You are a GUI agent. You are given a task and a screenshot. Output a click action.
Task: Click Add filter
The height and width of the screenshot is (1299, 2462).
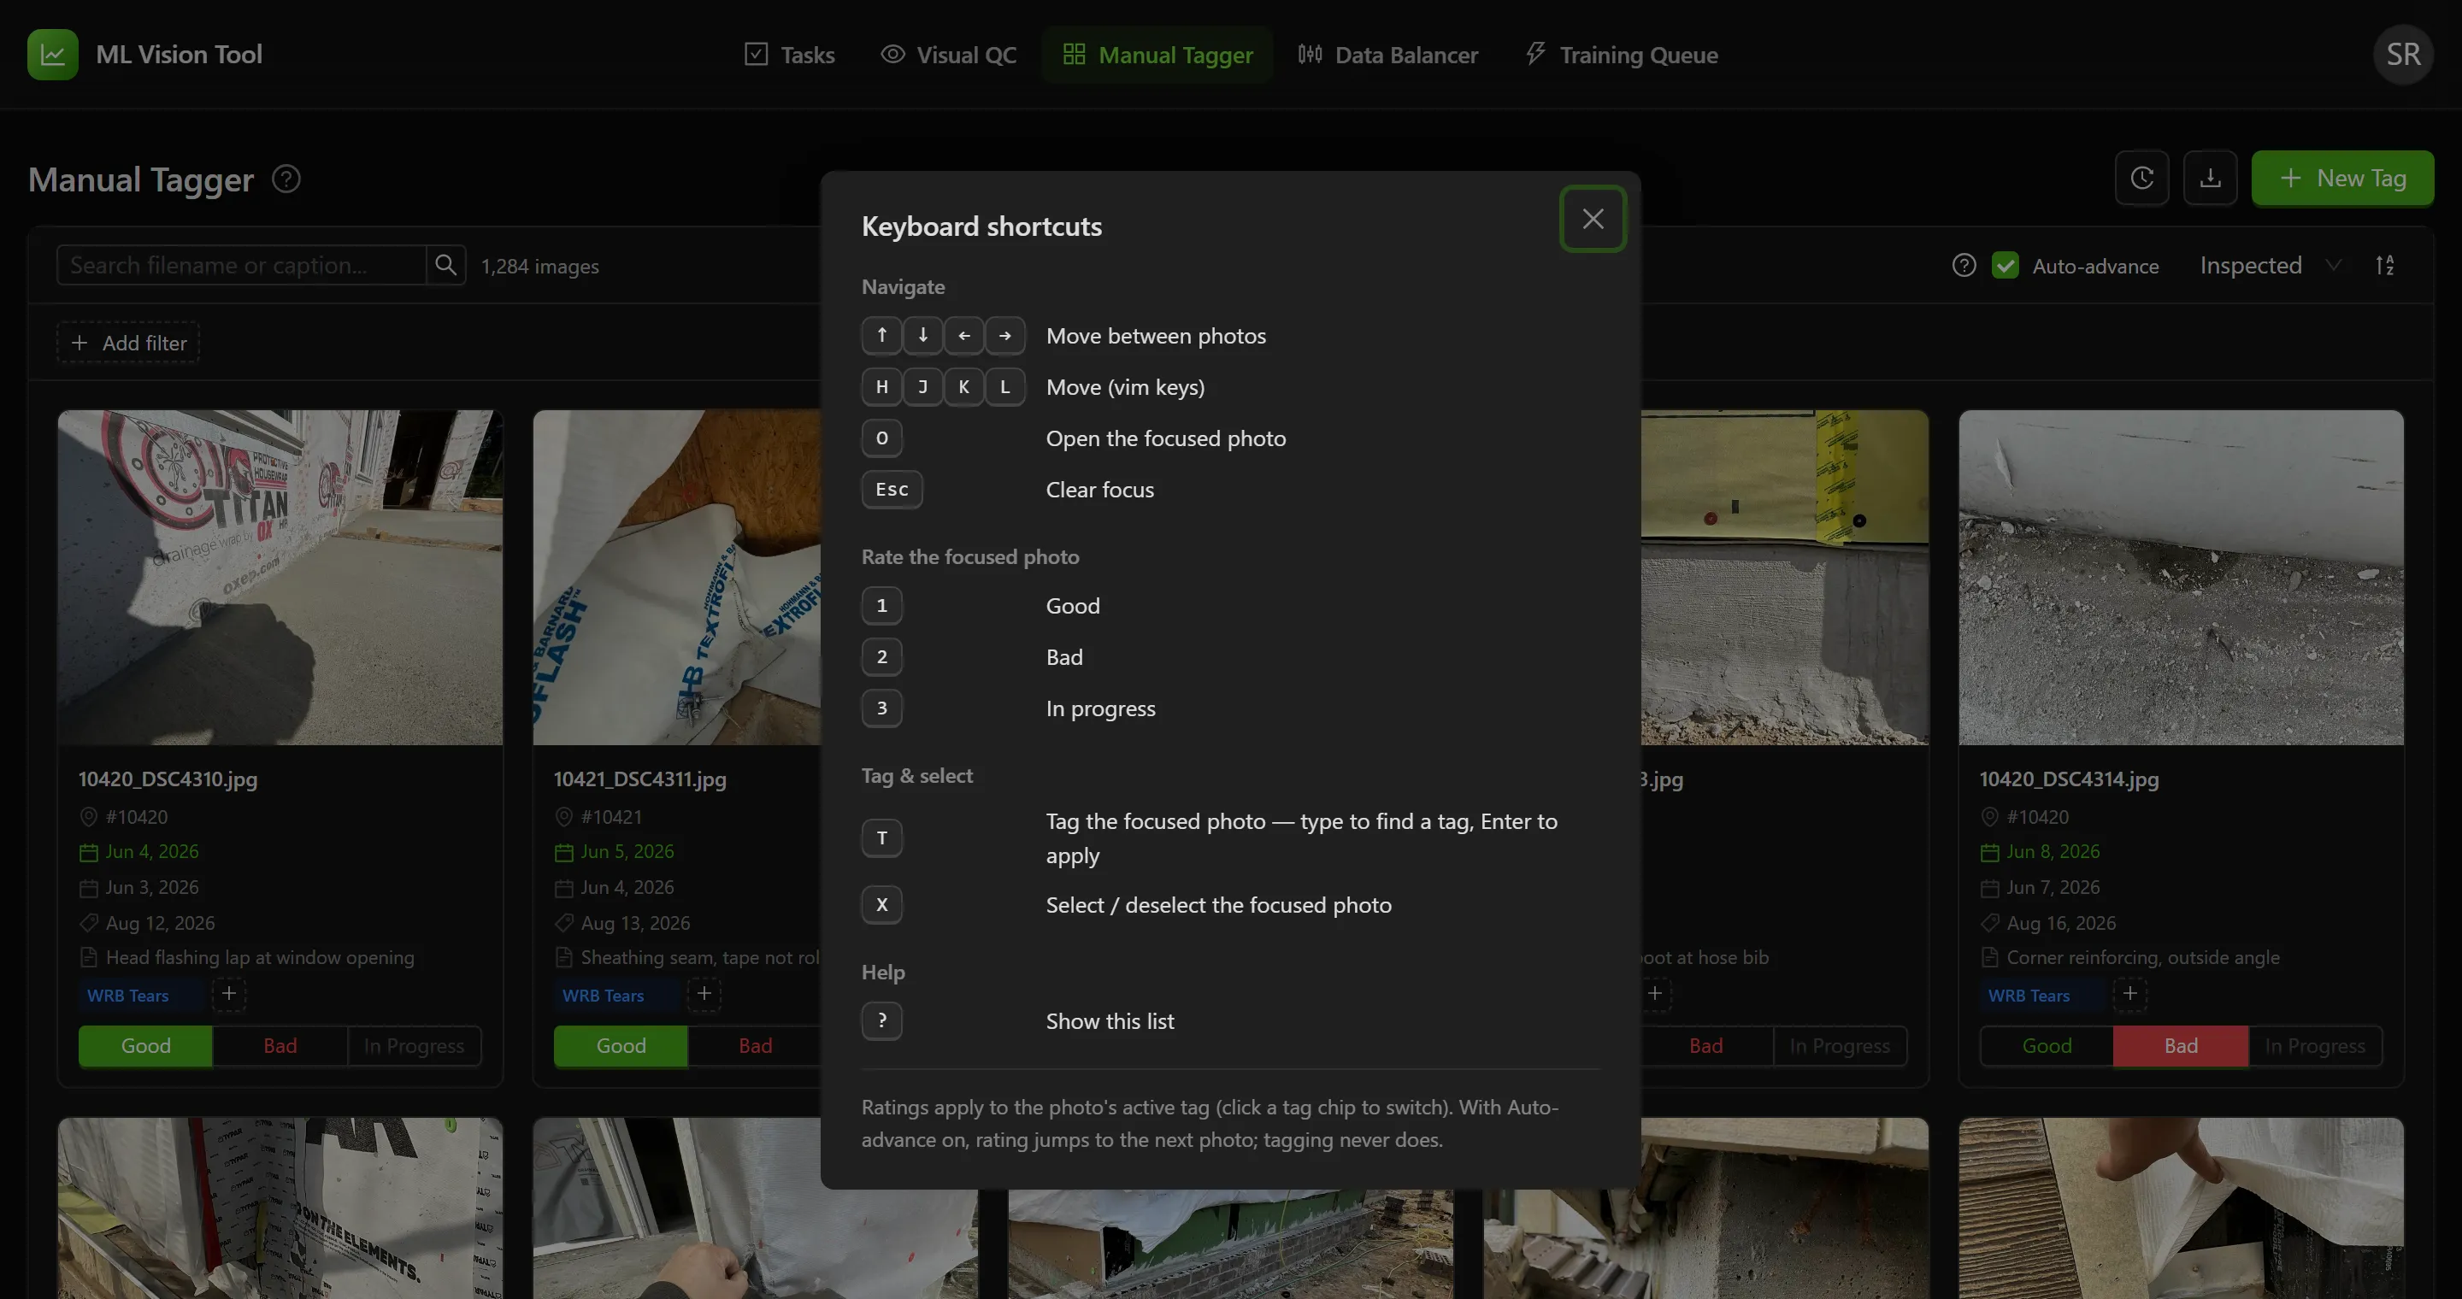tap(128, 343)
